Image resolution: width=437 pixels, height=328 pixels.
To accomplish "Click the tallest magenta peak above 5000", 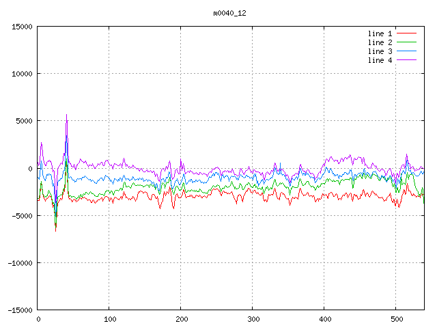I will (66, 115).
